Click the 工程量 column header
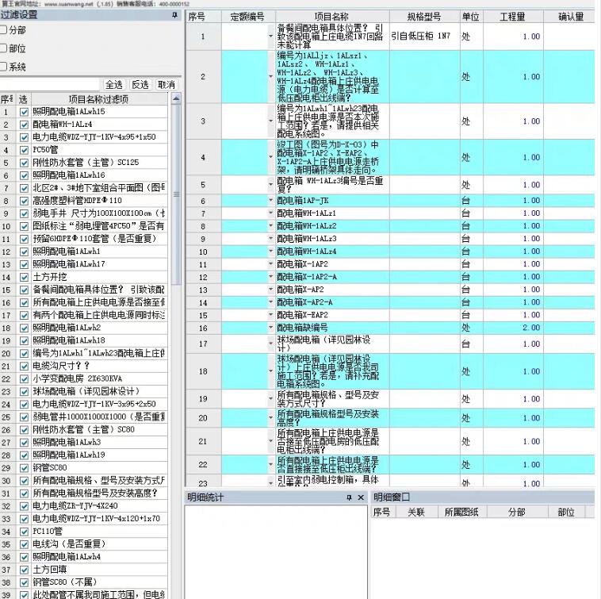Screen dimensions: 601x599 pos(513,17)
